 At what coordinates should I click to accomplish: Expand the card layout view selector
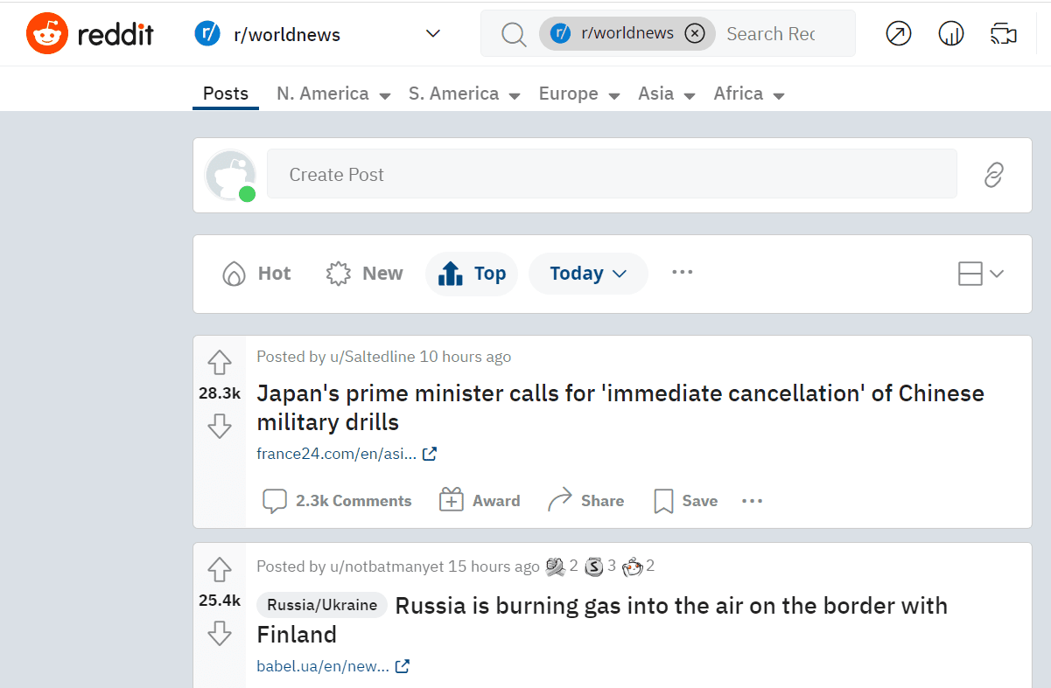[x=981, y=274]
